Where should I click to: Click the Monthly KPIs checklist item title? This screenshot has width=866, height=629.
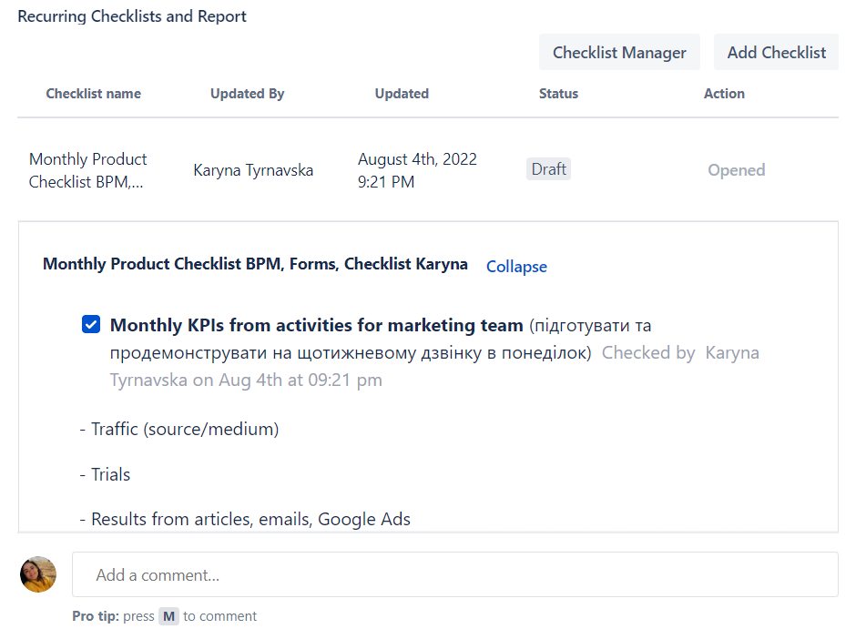pos(317,325)
